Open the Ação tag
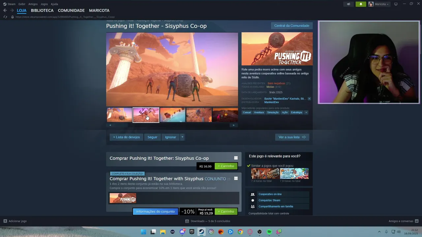The width and height of the screenshot is (422, 237). 285,113
